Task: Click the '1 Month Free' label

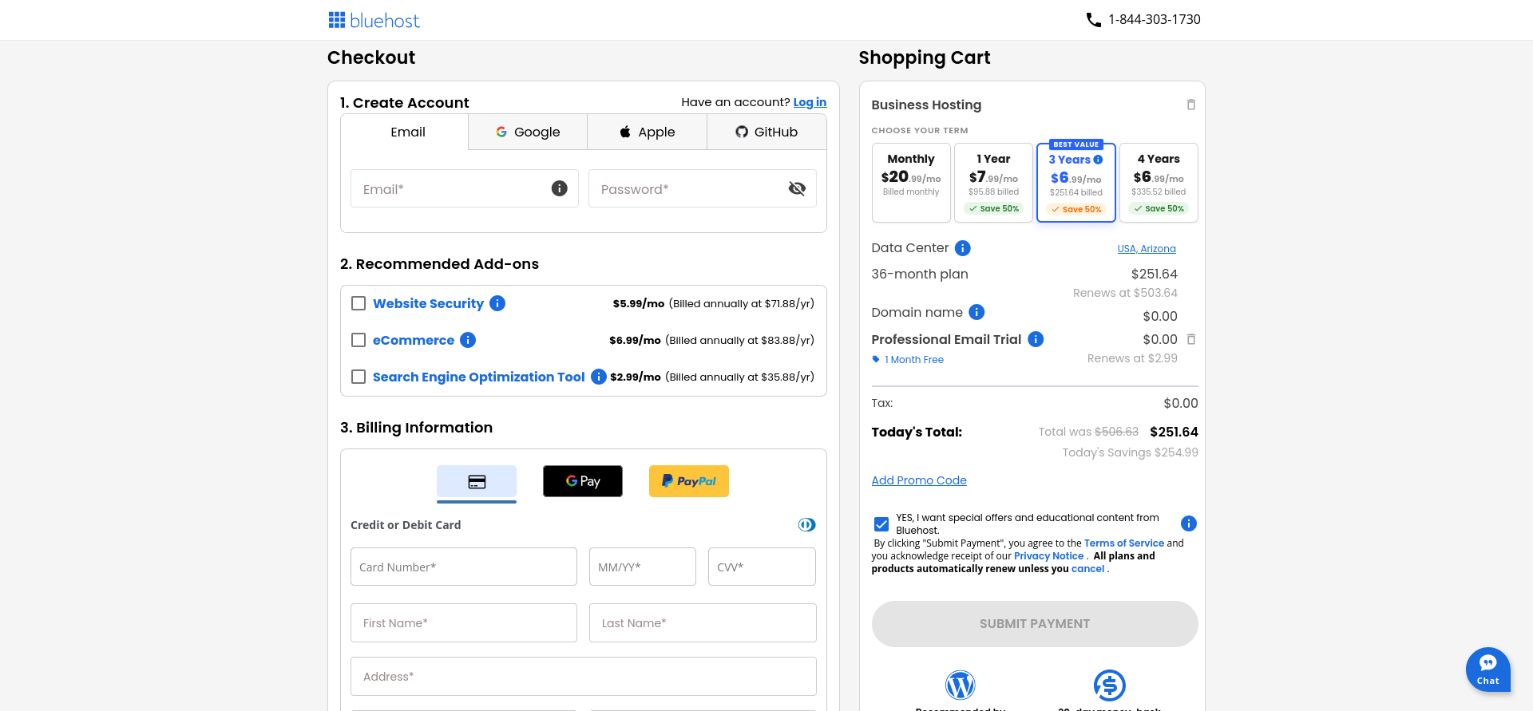Action: click(x=914, y=360)
